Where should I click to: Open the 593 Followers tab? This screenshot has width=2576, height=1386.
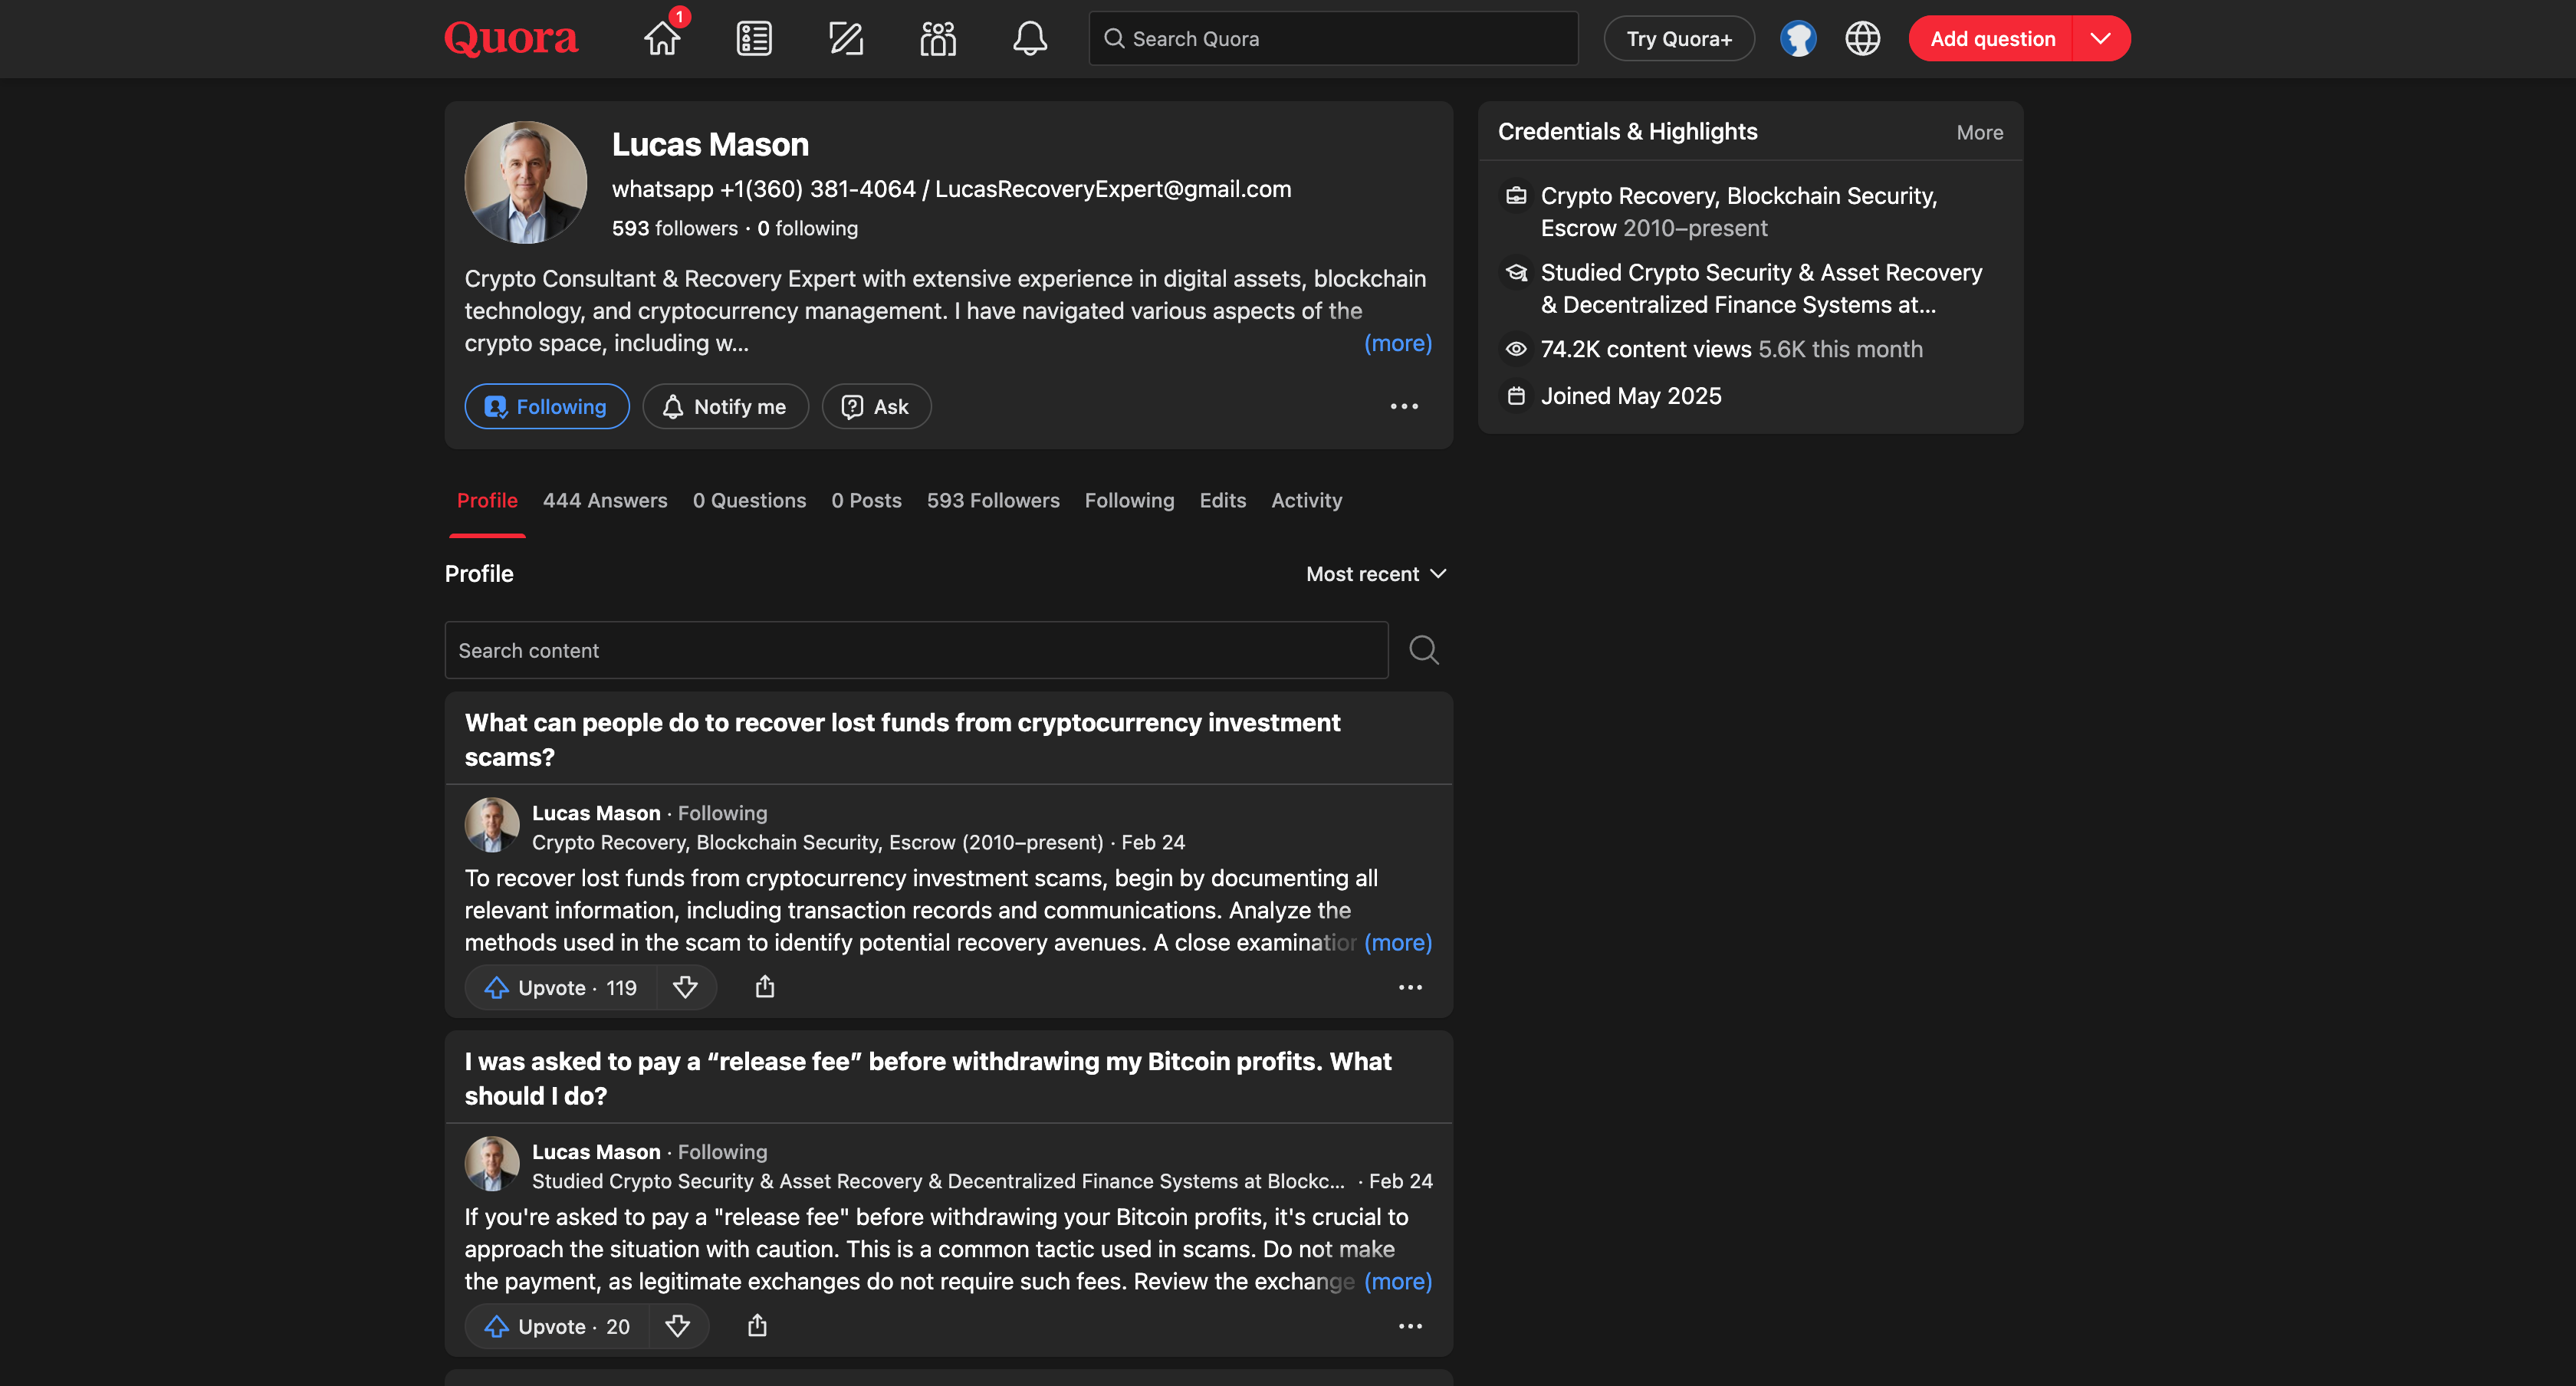993,501
